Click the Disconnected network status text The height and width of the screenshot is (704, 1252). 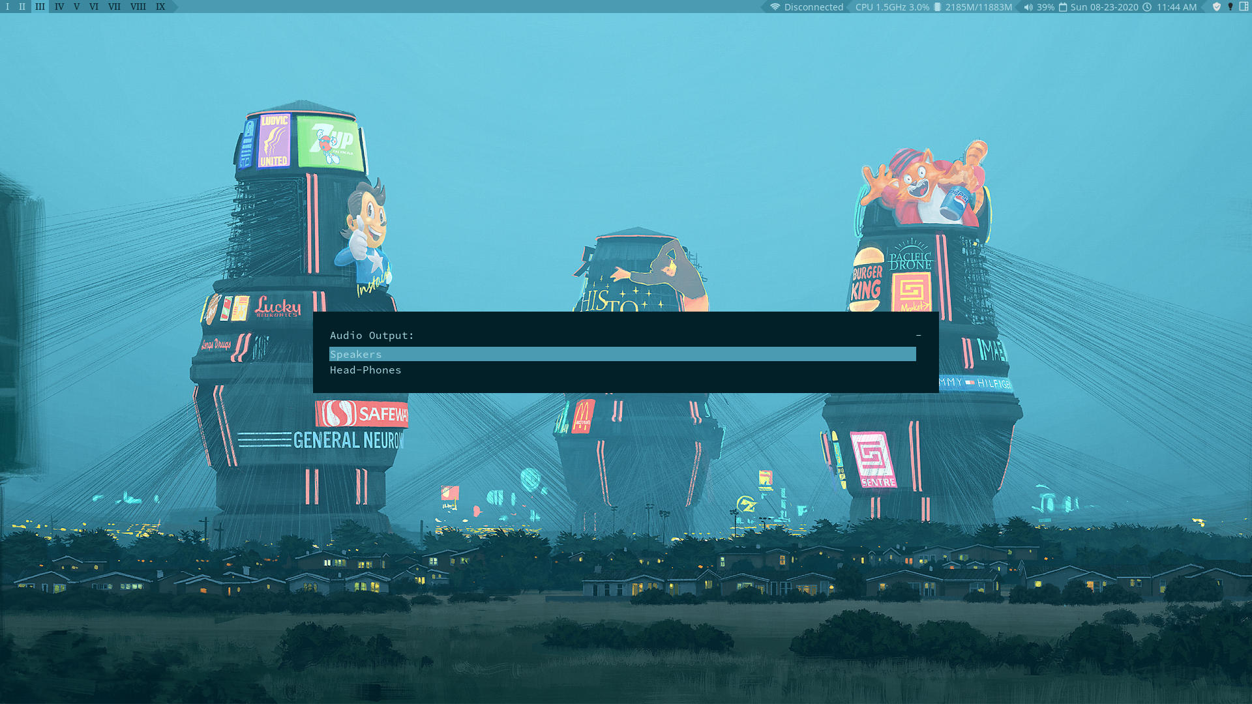coord(814,7)
